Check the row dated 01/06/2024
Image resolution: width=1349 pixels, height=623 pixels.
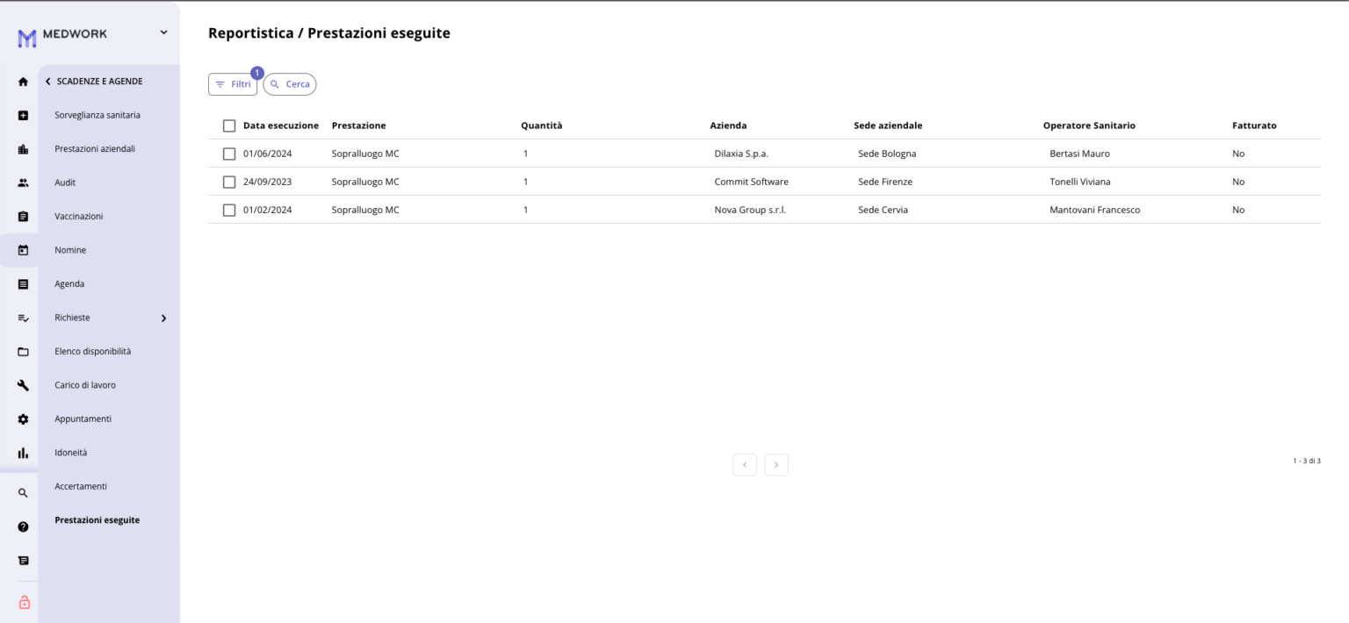coord(229,154)
